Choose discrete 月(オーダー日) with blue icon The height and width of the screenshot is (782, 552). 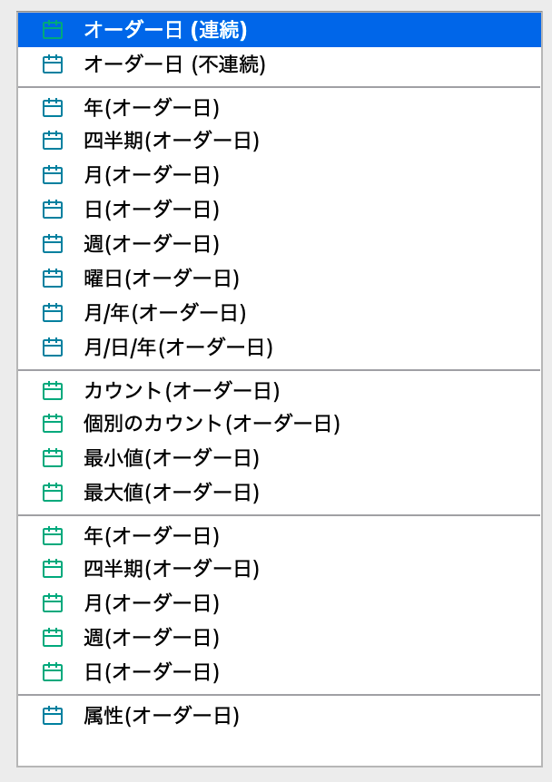tap(152, 175)
